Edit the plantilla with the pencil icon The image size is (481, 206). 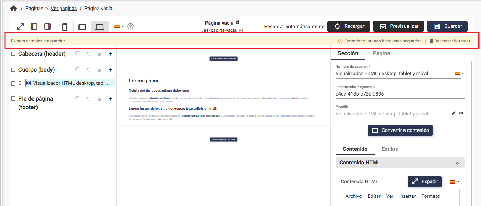pyautogui.click(x=453, y=113)
